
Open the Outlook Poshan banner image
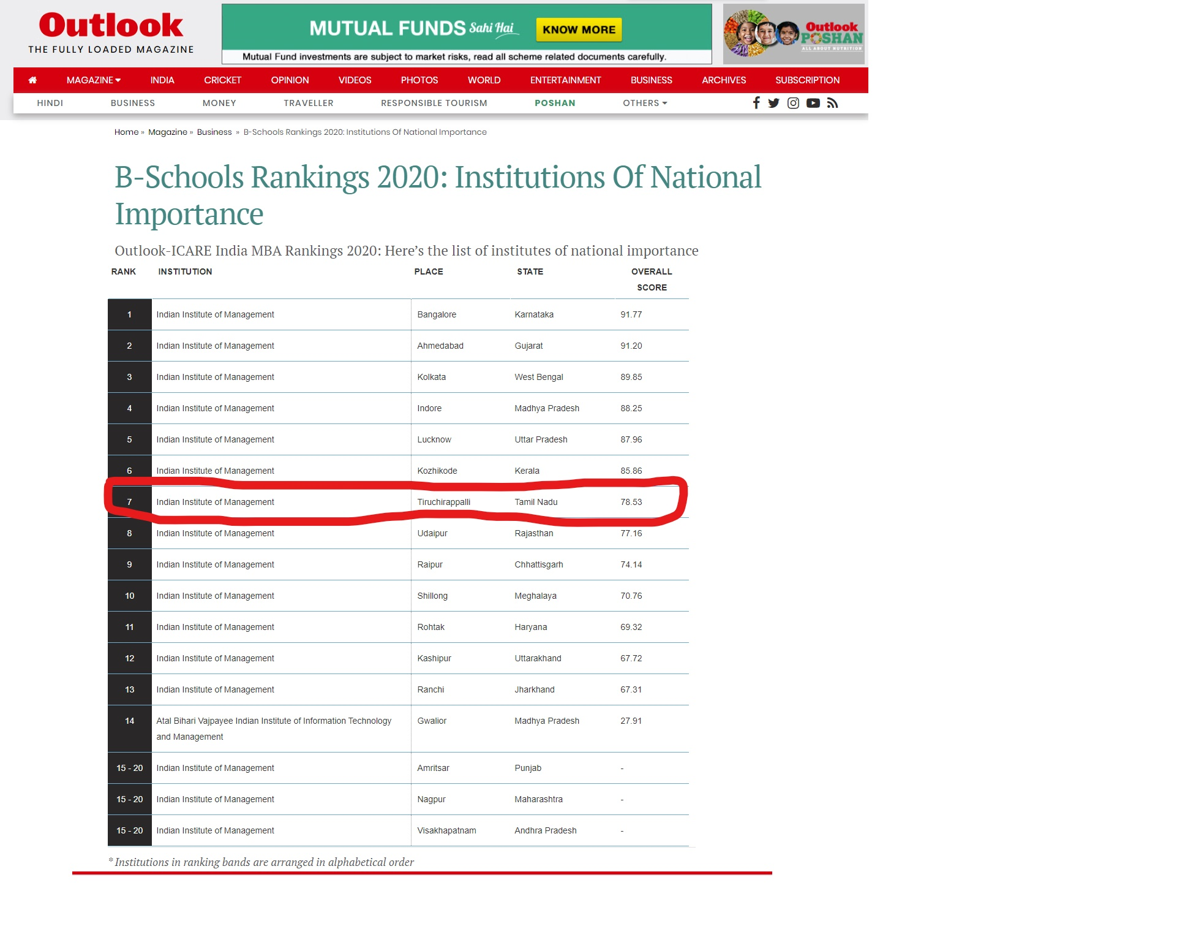tap(793, 34)
